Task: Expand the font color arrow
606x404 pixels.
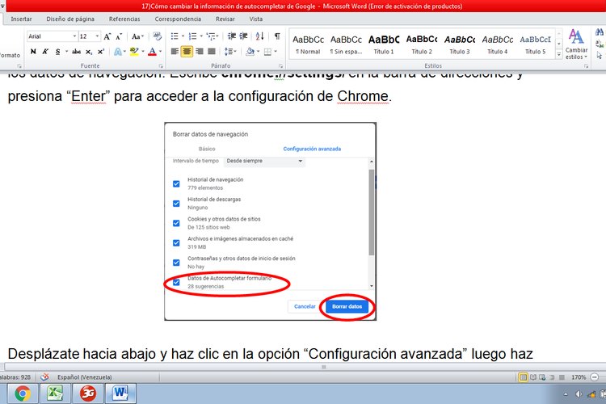Action: point(161,52)
